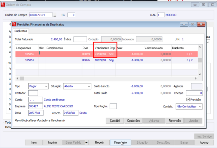This screenshot has height=148, width=217.
Task: Toggle the Previsão checkbox
Action: (x=188, y=100)
